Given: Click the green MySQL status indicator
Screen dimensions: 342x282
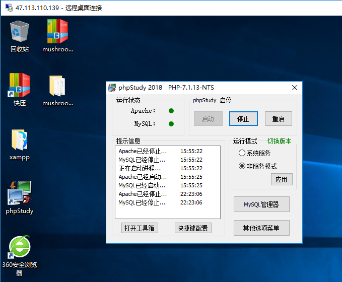Looking at the screenshot, I should tap(171, 124).
